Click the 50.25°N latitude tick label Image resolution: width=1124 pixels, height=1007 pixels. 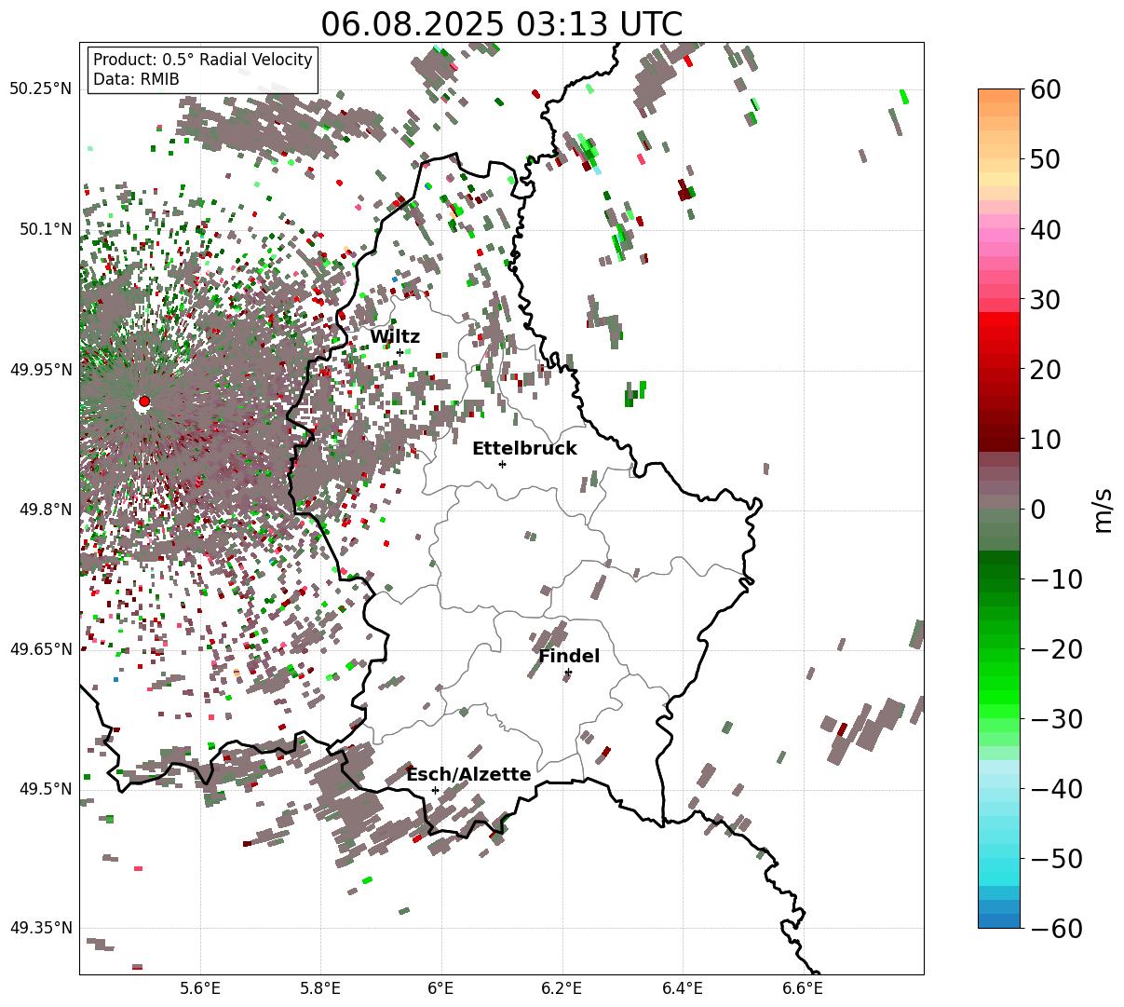point(41,89)
